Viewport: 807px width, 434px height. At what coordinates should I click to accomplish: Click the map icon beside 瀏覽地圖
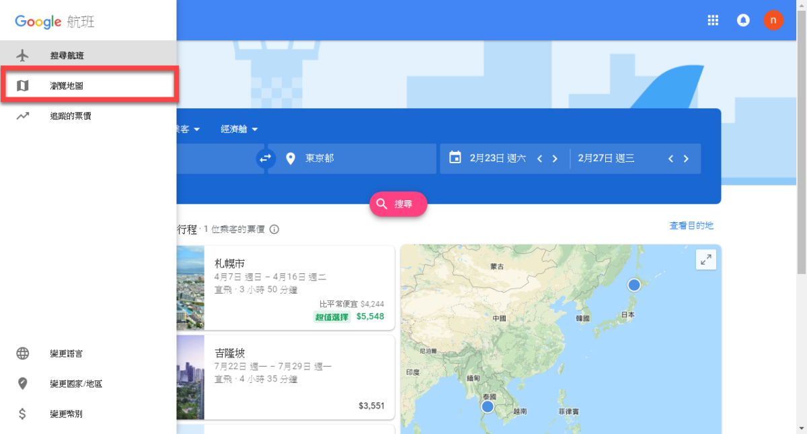click(x=23, y=85)
